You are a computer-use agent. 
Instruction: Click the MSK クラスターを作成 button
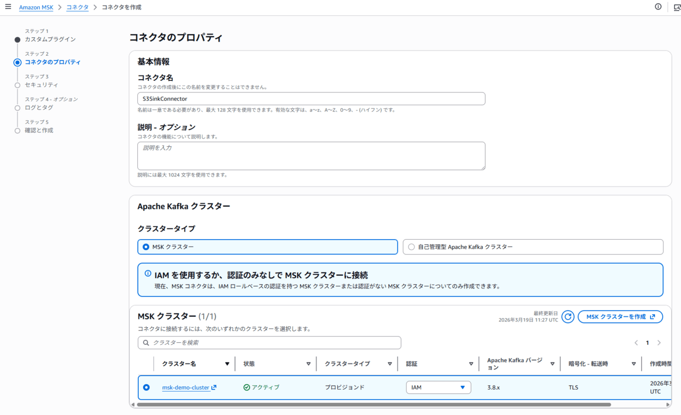click(620, 317)
